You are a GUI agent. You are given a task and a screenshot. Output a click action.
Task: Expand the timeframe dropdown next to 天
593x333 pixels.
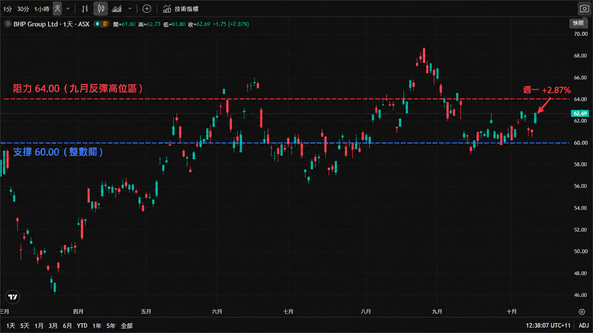click(68, 8)
